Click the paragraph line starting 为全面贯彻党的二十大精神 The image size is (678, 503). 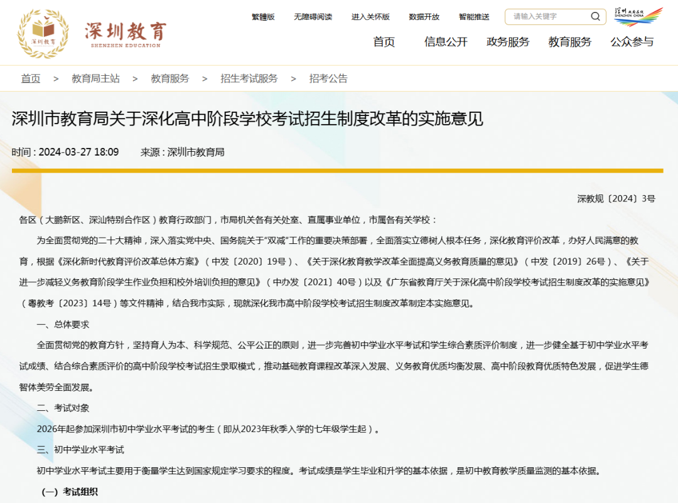tap(337, 241)
